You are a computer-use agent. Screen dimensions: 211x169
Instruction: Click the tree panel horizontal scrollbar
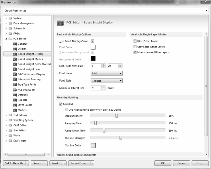[x=26, y=154]
